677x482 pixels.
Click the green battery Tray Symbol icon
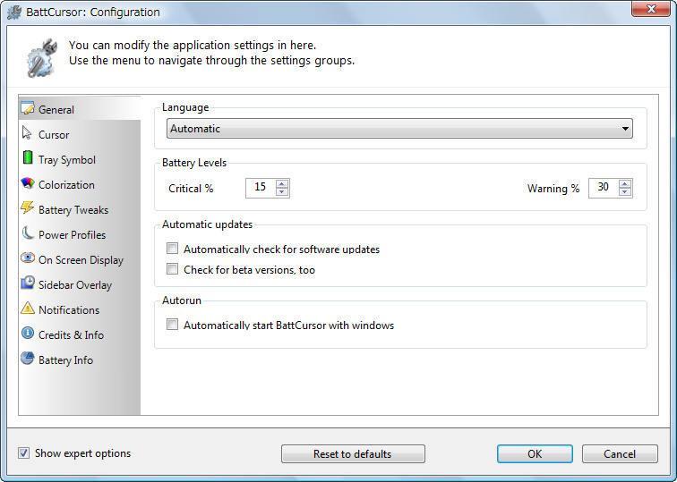(28, 157)
